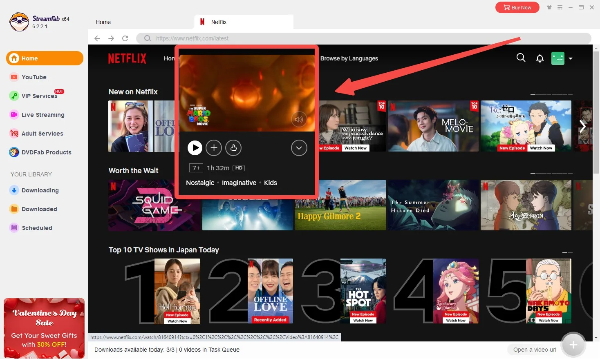Image resolution: width=600 pixels, height=359 pixels.
Task: Open the Valentine's Day Sale banner
Action: (44, 328)
